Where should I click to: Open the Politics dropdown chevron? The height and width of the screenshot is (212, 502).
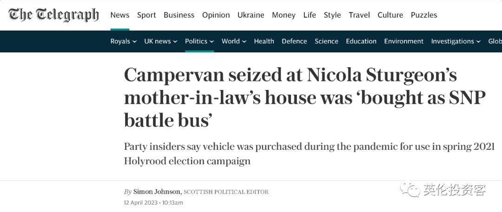(211, 42)
